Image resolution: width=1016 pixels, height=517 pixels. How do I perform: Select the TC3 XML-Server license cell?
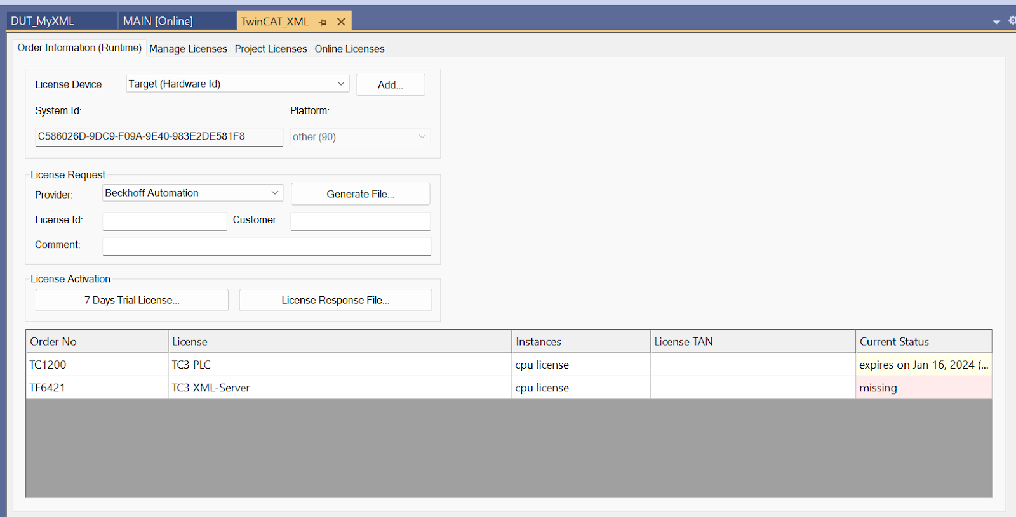point(340,388)
